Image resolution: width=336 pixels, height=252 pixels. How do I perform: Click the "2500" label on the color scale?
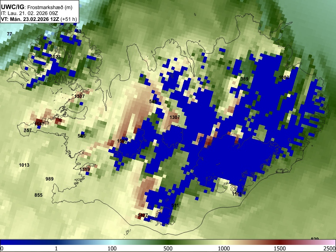click(x=330, y=248)
